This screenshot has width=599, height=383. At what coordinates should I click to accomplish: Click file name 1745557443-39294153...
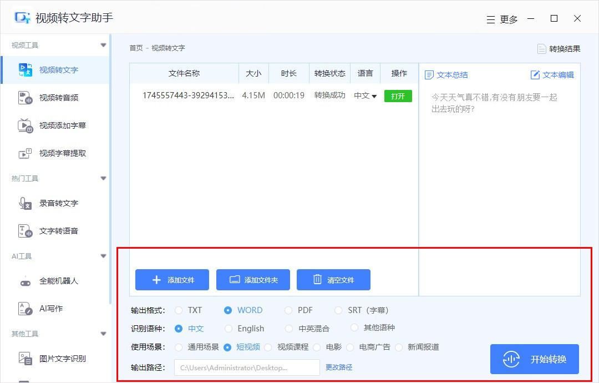[188, 95]
